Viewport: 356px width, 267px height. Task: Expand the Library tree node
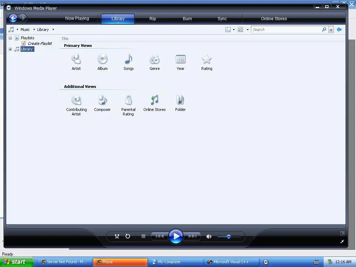[x=10, y=49]
